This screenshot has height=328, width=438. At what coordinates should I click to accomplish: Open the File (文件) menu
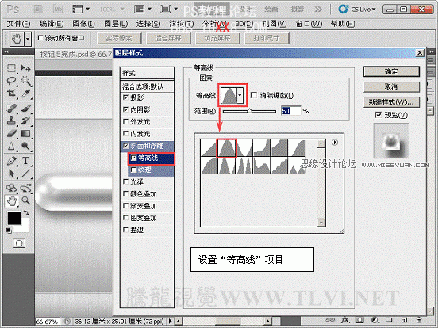pyautogui.click(x=18, y=24)
